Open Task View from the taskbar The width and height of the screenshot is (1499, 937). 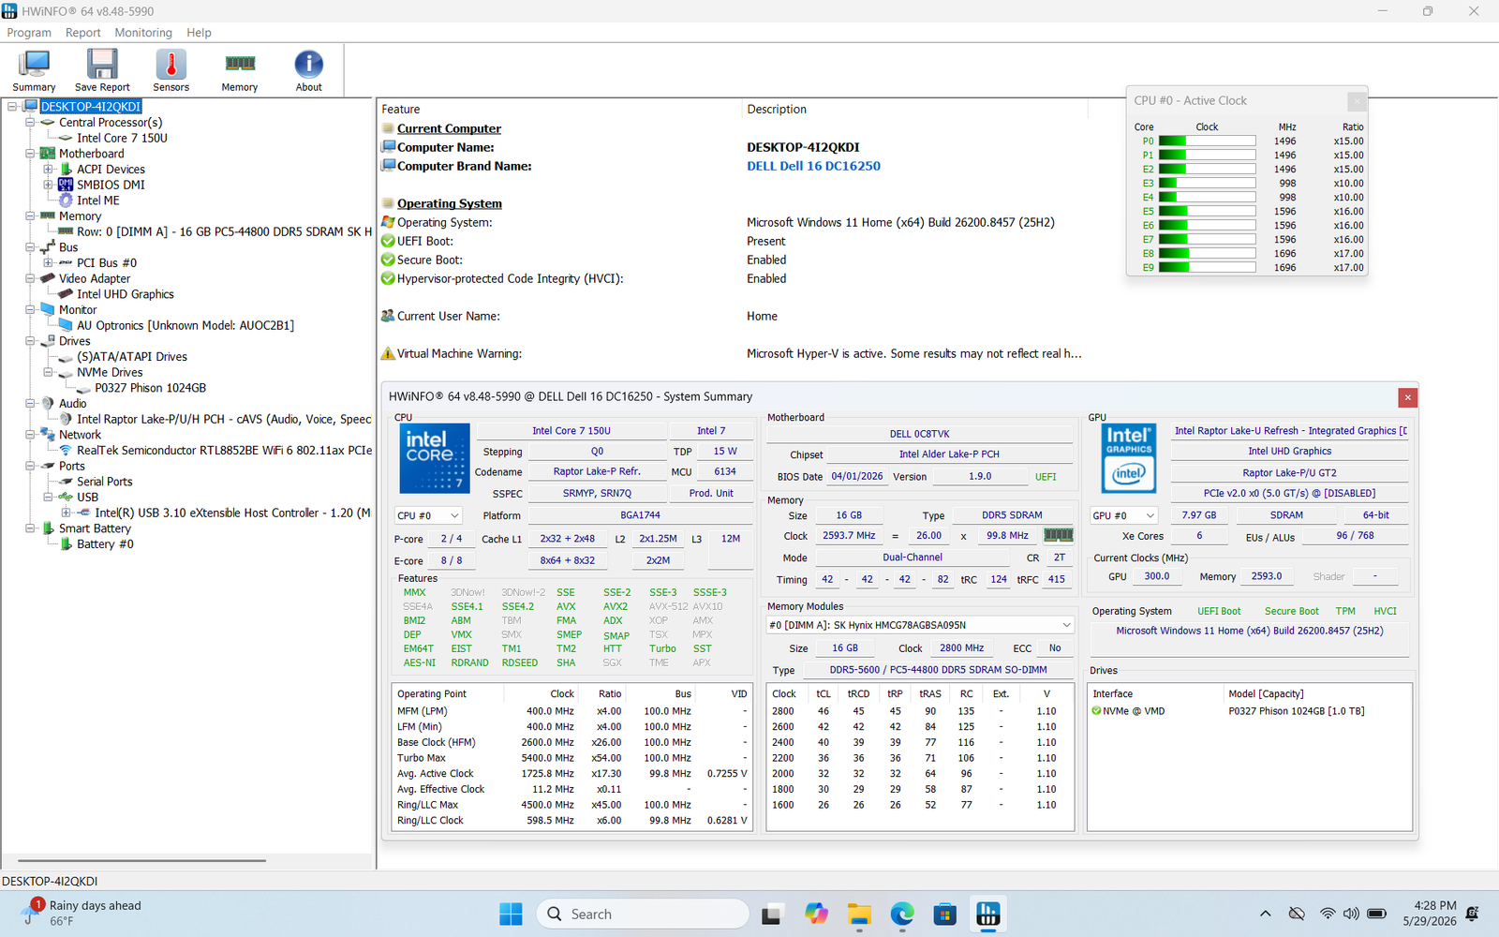click(x=771, y=914)
